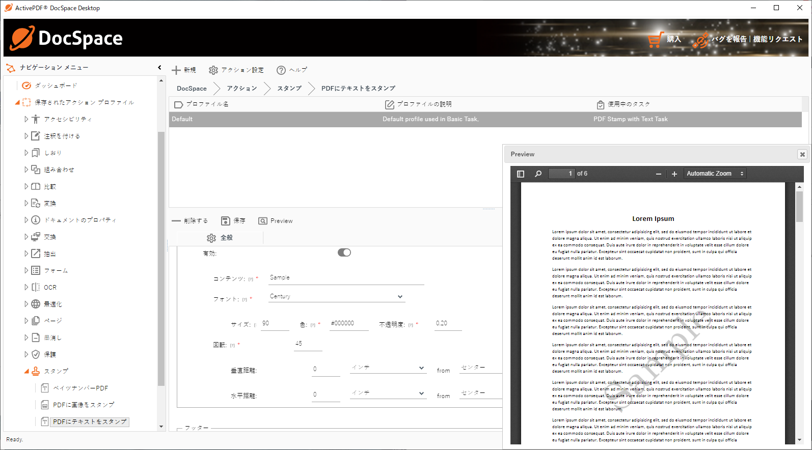Screen dimensions: 812x450
Task: Open the 水平距離 unit dropdown
Action: click(388, 393)
